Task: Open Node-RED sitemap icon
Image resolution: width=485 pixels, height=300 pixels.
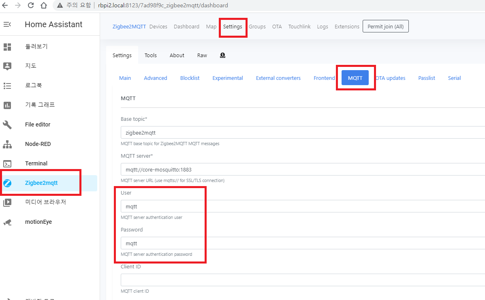Action: (x=7, y=144)
